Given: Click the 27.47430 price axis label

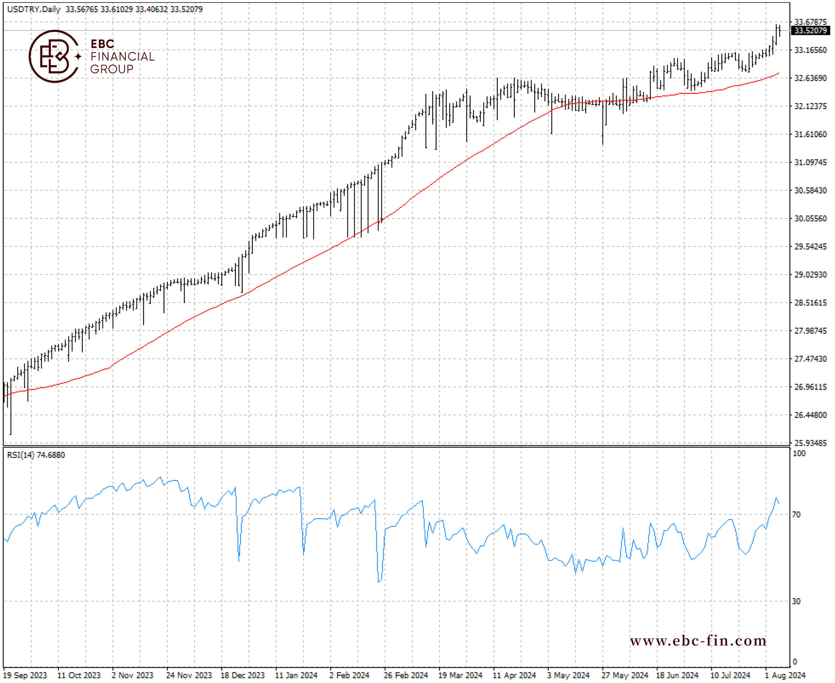Looking at the screenshot, I should click(x=810, y=359).
